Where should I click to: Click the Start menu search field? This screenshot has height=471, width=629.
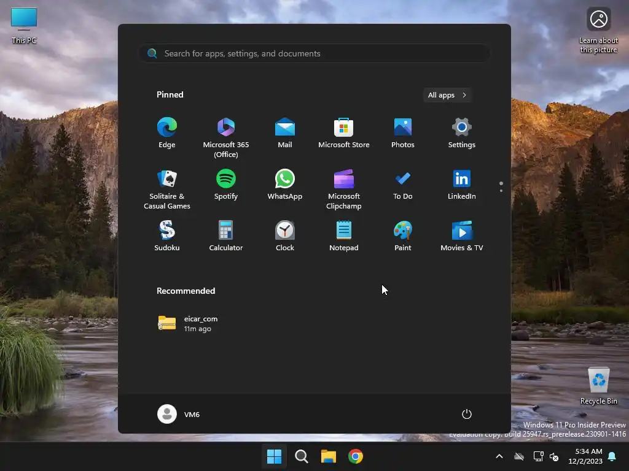tap(314, 54)
